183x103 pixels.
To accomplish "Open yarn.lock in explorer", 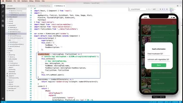I will coord(11,90).
